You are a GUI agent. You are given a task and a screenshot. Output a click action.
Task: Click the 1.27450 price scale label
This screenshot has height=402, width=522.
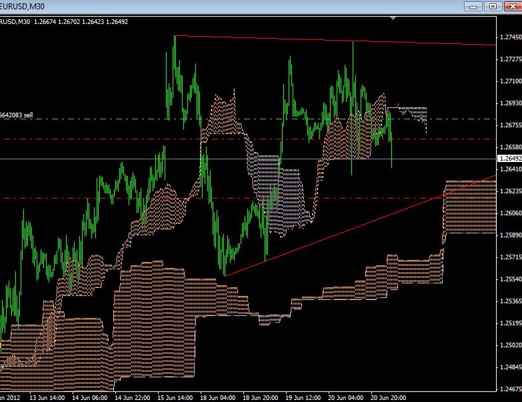pos(511,37)
